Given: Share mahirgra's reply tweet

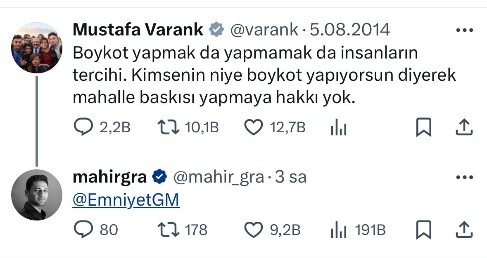Looking at the screenshot, I should 463,230.
